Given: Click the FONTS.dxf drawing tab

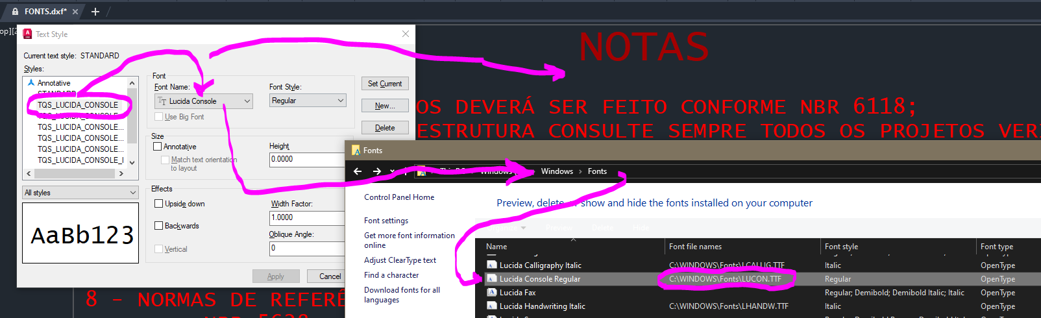Looking at the screenshot, I should click(x=45, y=12).
